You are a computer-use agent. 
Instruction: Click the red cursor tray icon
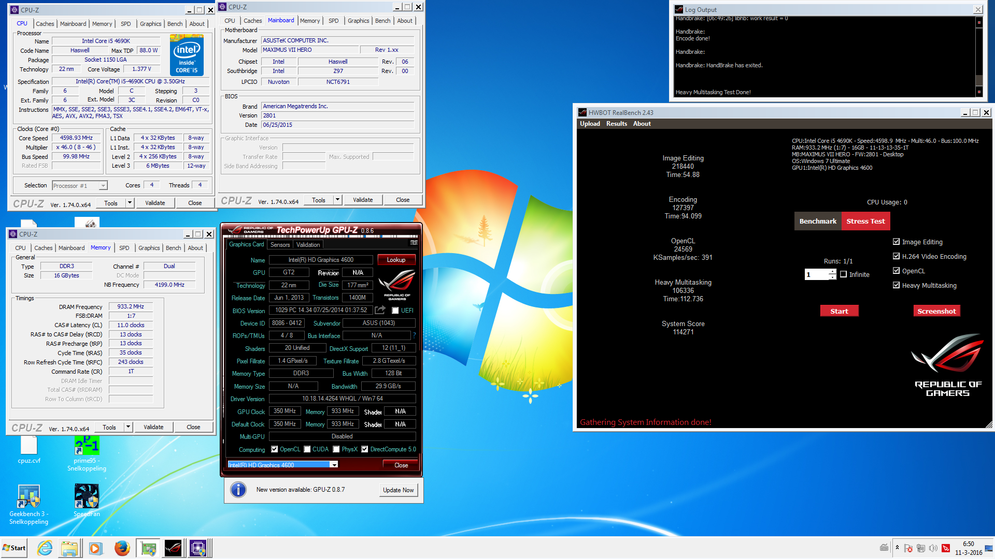946,548
